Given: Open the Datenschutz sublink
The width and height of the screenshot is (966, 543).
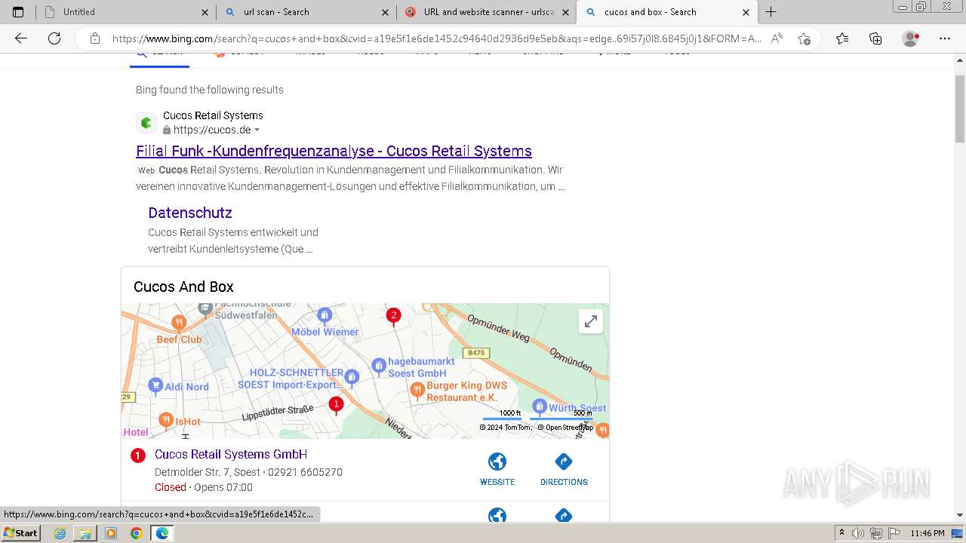Looking at the screenshot, I should 190,213.
